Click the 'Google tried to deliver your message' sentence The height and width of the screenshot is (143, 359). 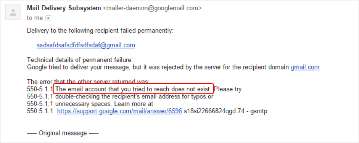point(158,67)
